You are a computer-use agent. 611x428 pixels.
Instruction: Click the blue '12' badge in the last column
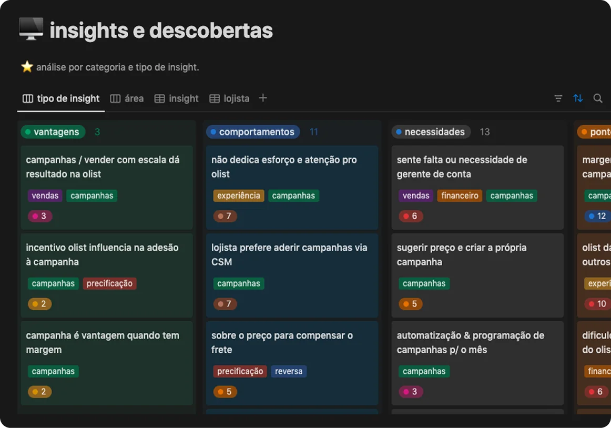[597, 216]
